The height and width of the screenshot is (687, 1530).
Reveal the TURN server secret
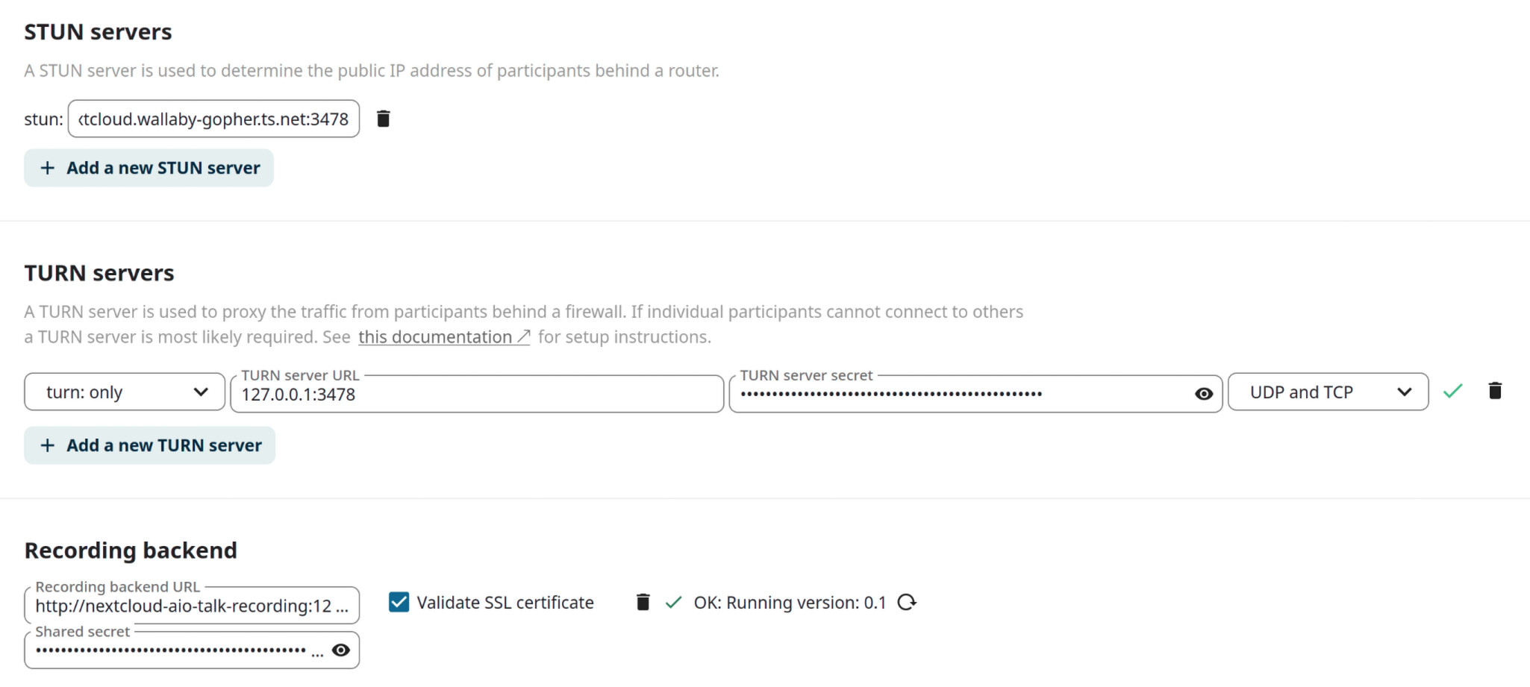pos(1204,394)
